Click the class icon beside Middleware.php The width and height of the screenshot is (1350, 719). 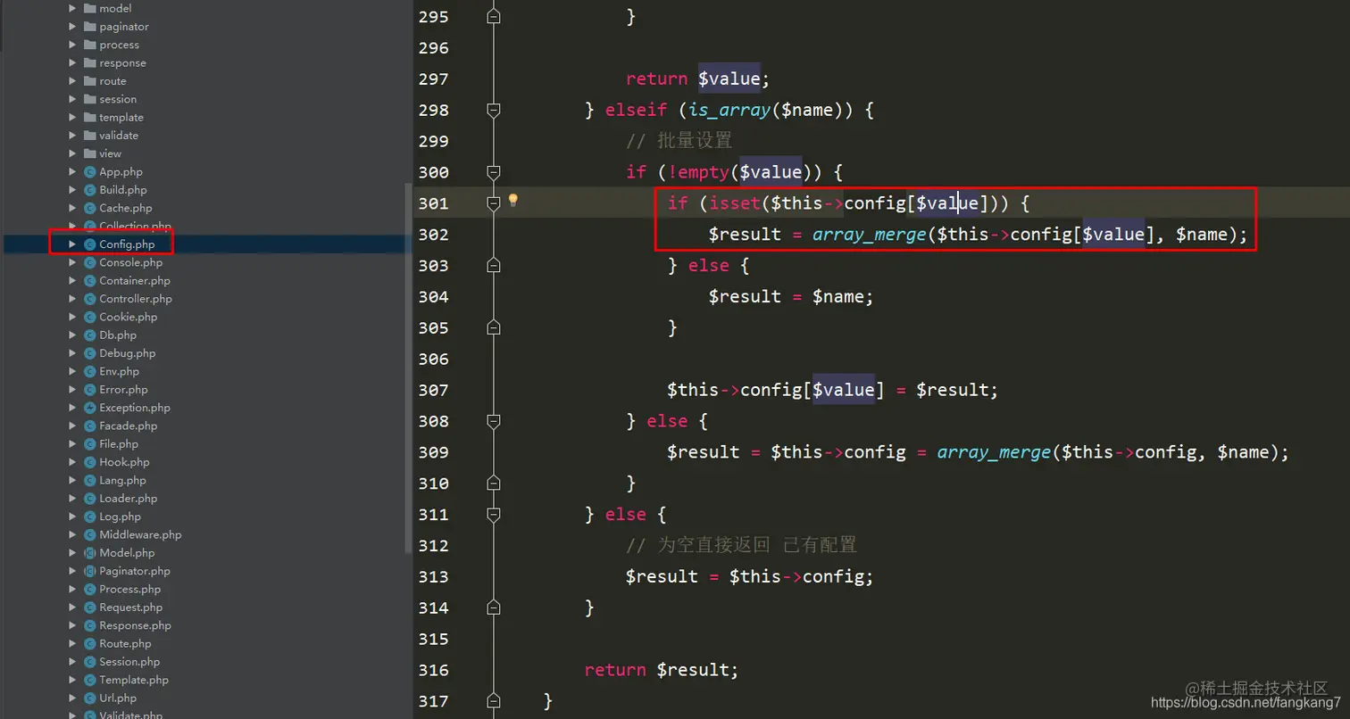point(89,534)
